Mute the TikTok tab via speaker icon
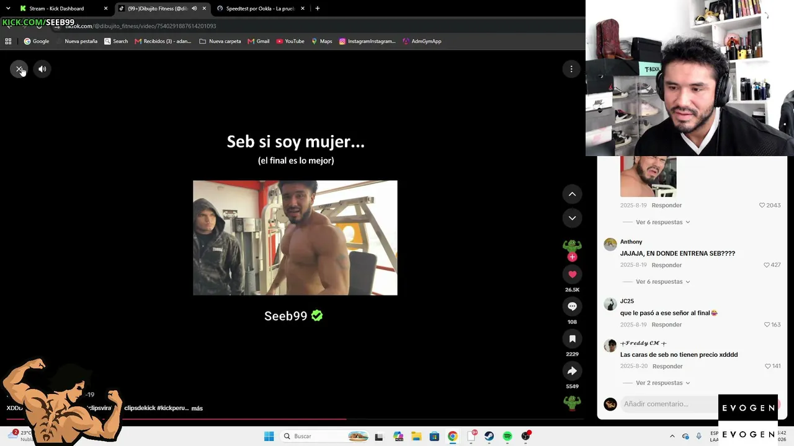 (x=194, y=9)
